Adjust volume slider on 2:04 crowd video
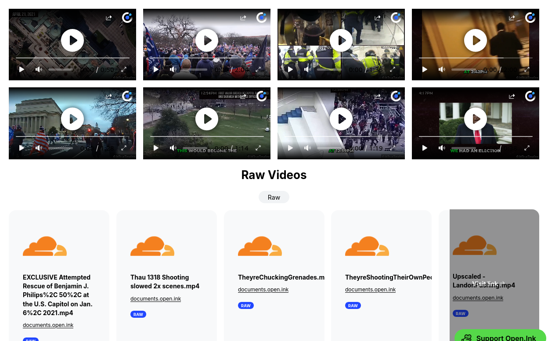This screenshot has height=341, width=548. click(195, 69)
